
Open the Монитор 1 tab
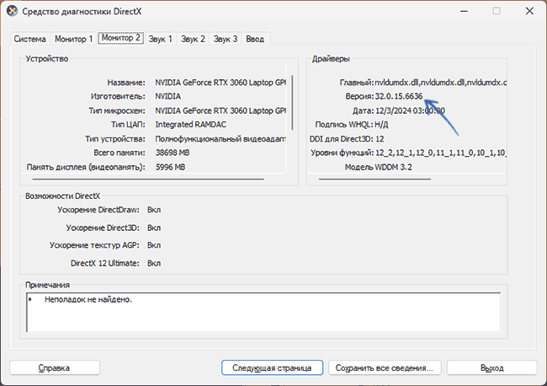point(73,40)
